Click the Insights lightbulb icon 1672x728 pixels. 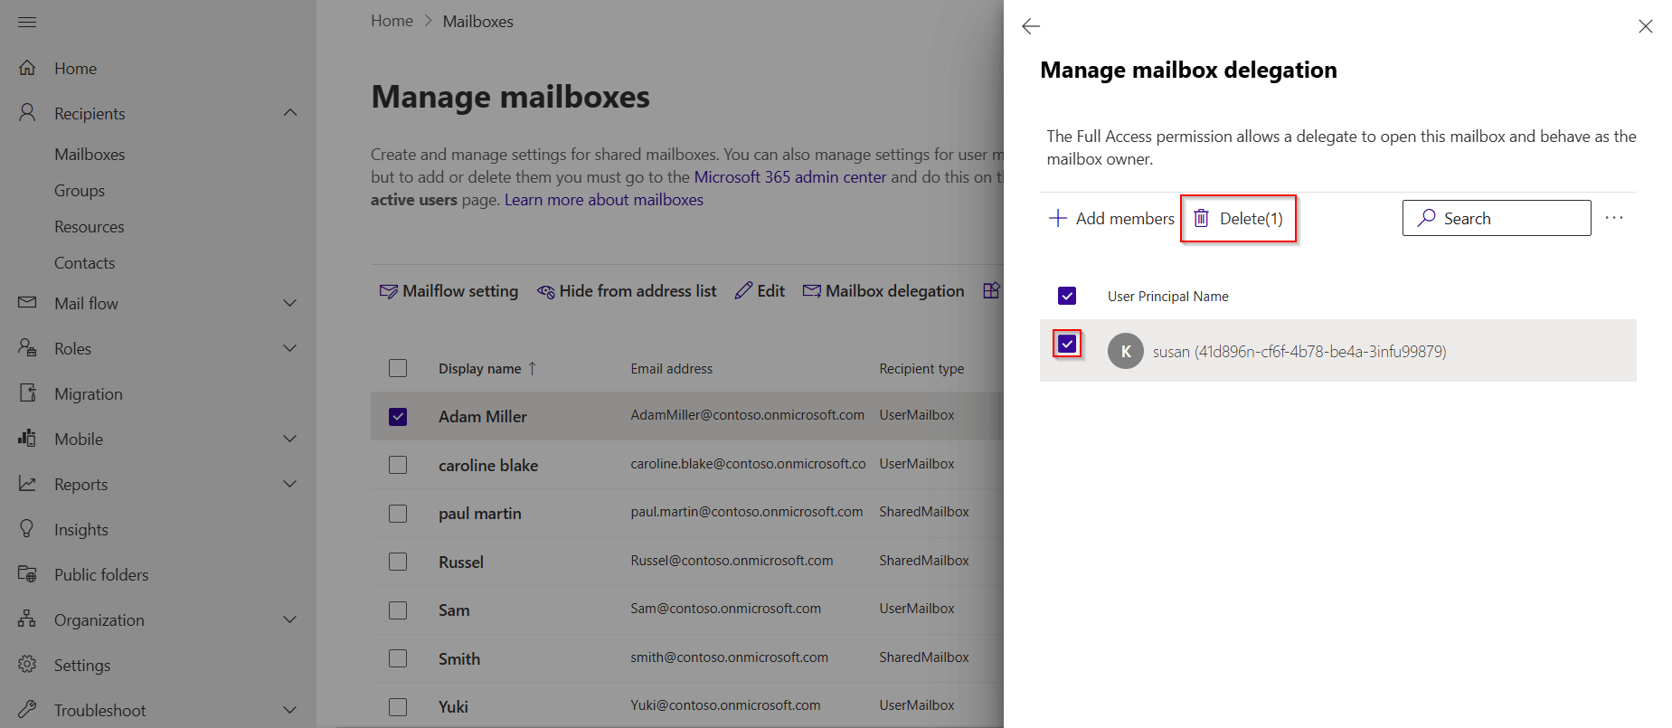(27, 529)
